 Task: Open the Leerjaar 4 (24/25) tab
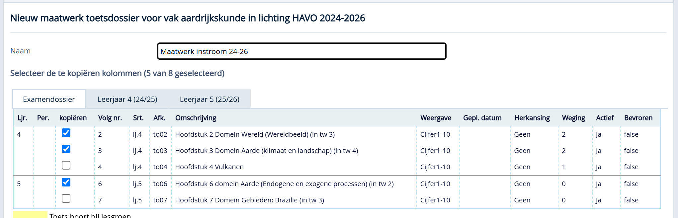[x=127, y=99]
